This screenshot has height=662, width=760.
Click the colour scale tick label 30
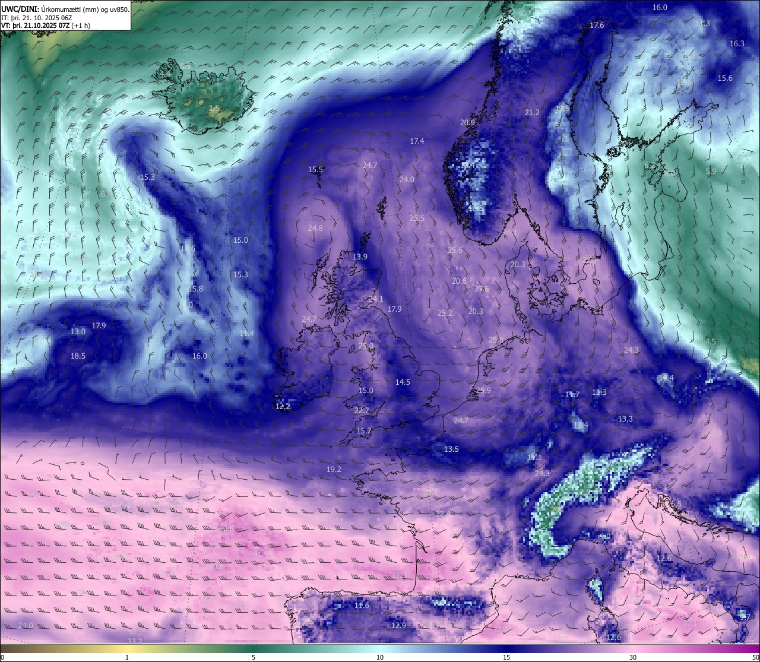pyautogui.click(x=633, y=657)
